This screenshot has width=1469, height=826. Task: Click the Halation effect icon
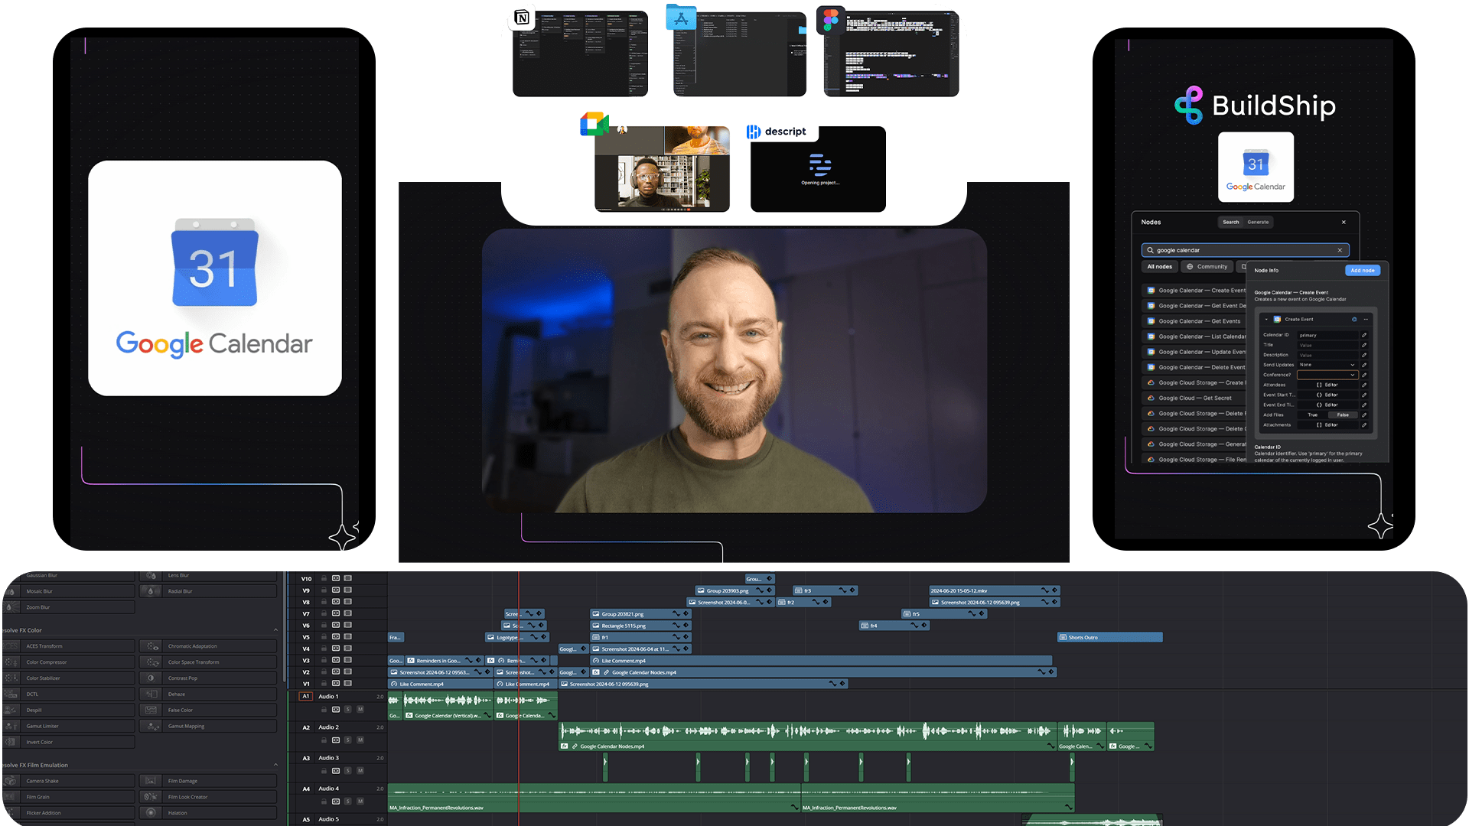pos(151,813)
